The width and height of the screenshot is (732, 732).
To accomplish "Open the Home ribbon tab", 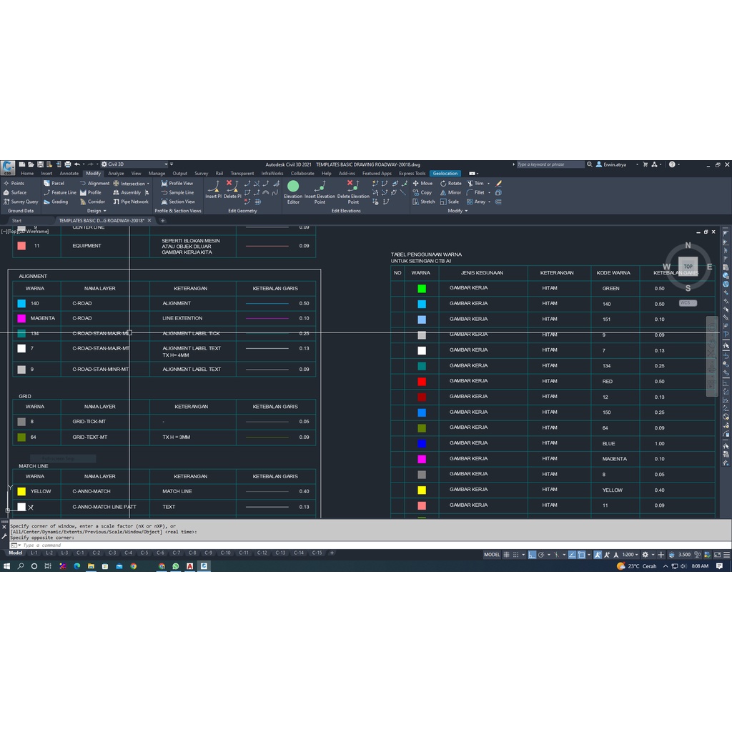I will pos(27,173).
